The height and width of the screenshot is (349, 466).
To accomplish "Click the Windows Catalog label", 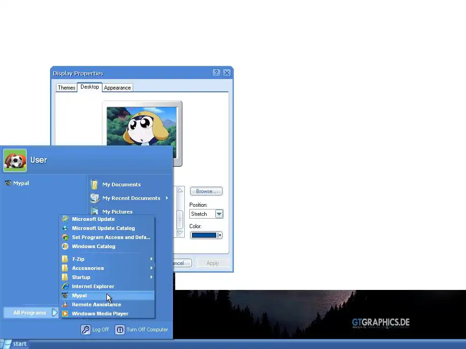I will (94, 246).
